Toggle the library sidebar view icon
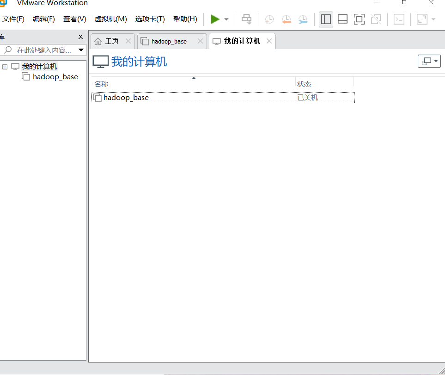Screen dimensions: 445x375 pos(326,19)
